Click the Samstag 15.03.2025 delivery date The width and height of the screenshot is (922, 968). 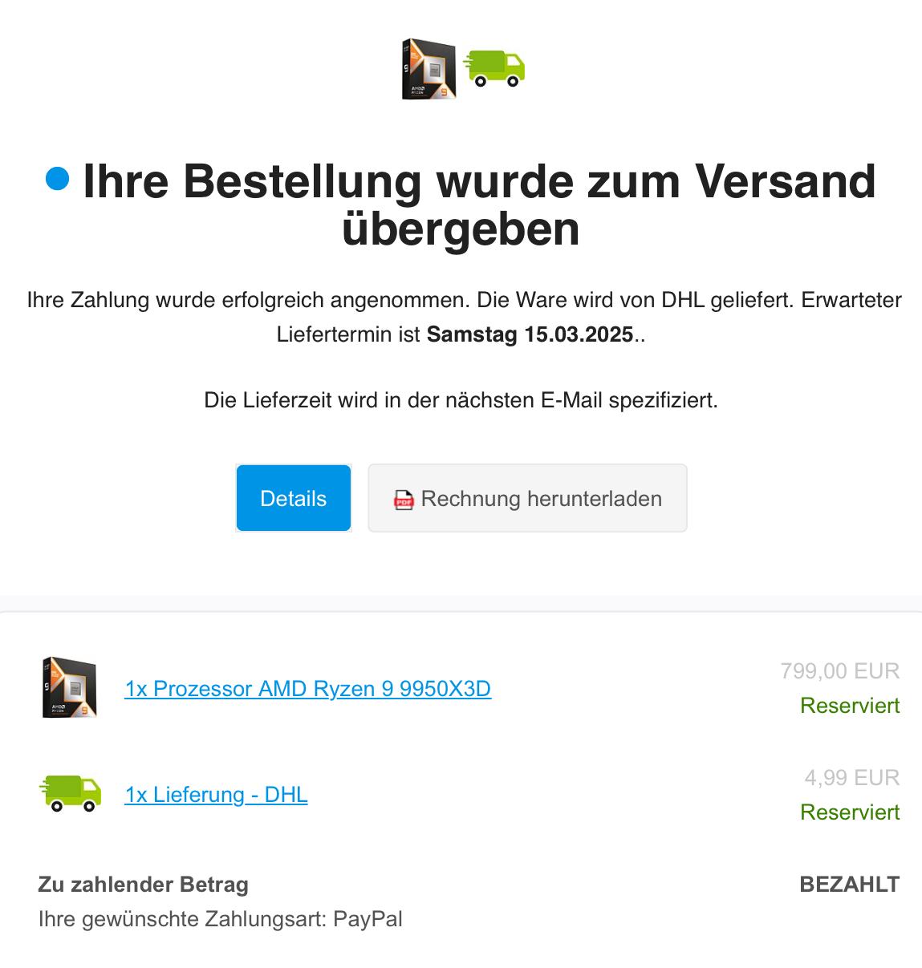(530, 334)
